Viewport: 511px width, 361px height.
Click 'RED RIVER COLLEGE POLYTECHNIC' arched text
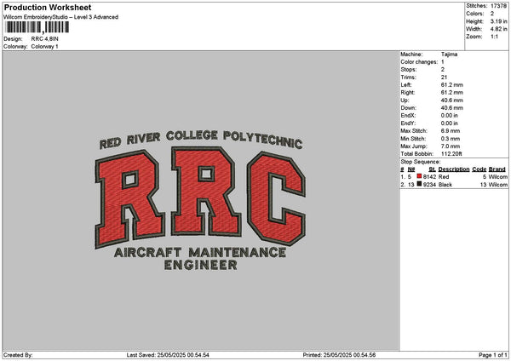coord(201,140)
